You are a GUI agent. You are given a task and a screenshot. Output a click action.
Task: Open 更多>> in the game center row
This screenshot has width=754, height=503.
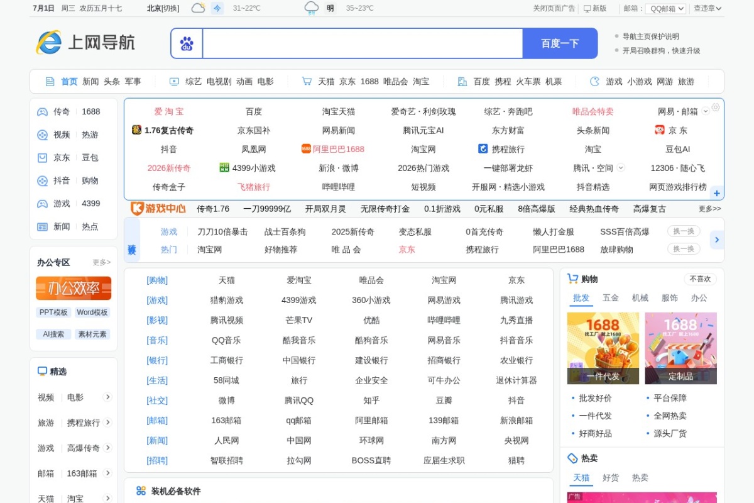(x=710, y=209)
